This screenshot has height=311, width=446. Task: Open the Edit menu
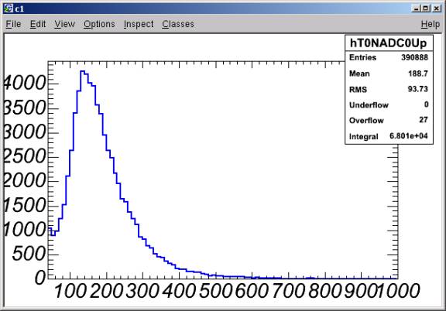38,24
